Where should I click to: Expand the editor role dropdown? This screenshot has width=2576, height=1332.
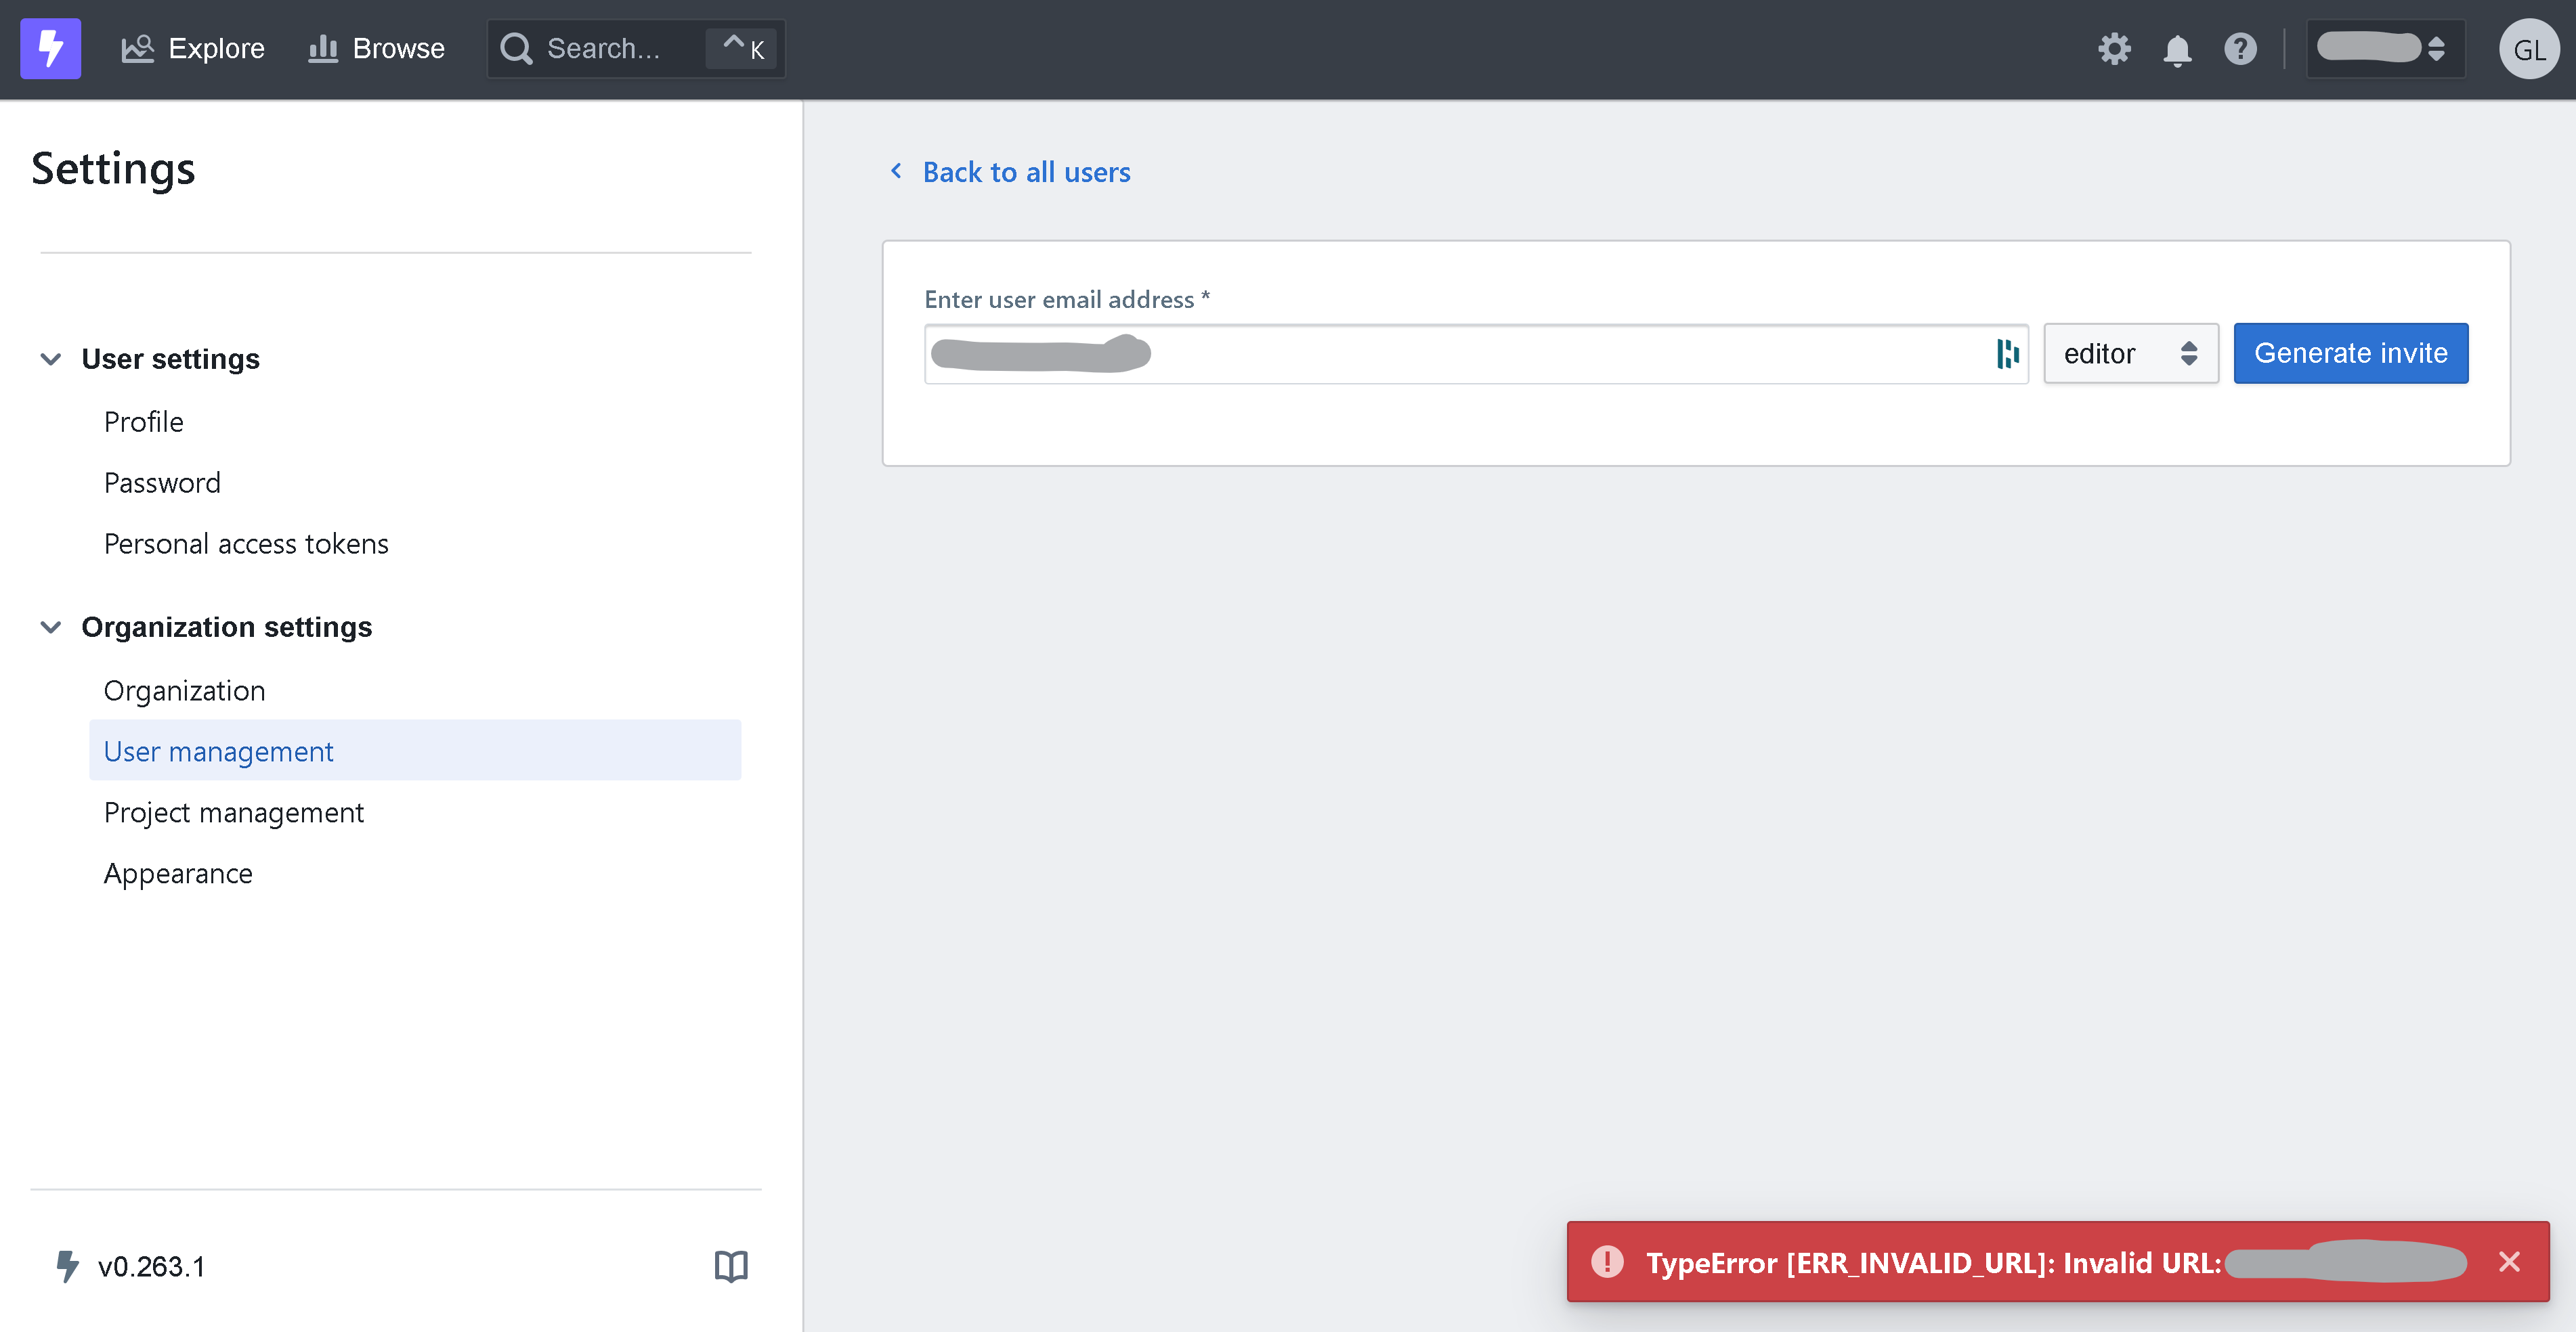[x=2131, y=353]
